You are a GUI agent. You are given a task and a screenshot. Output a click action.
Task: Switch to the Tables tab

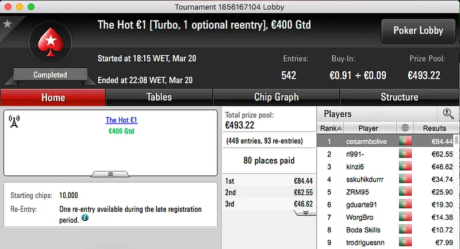[159, 97]
